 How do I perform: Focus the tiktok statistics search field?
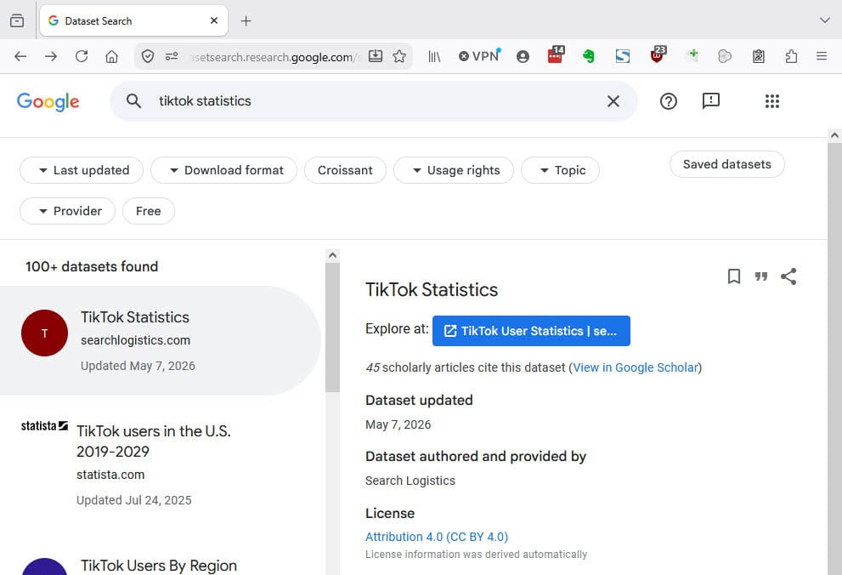click(x=374, y=101)
